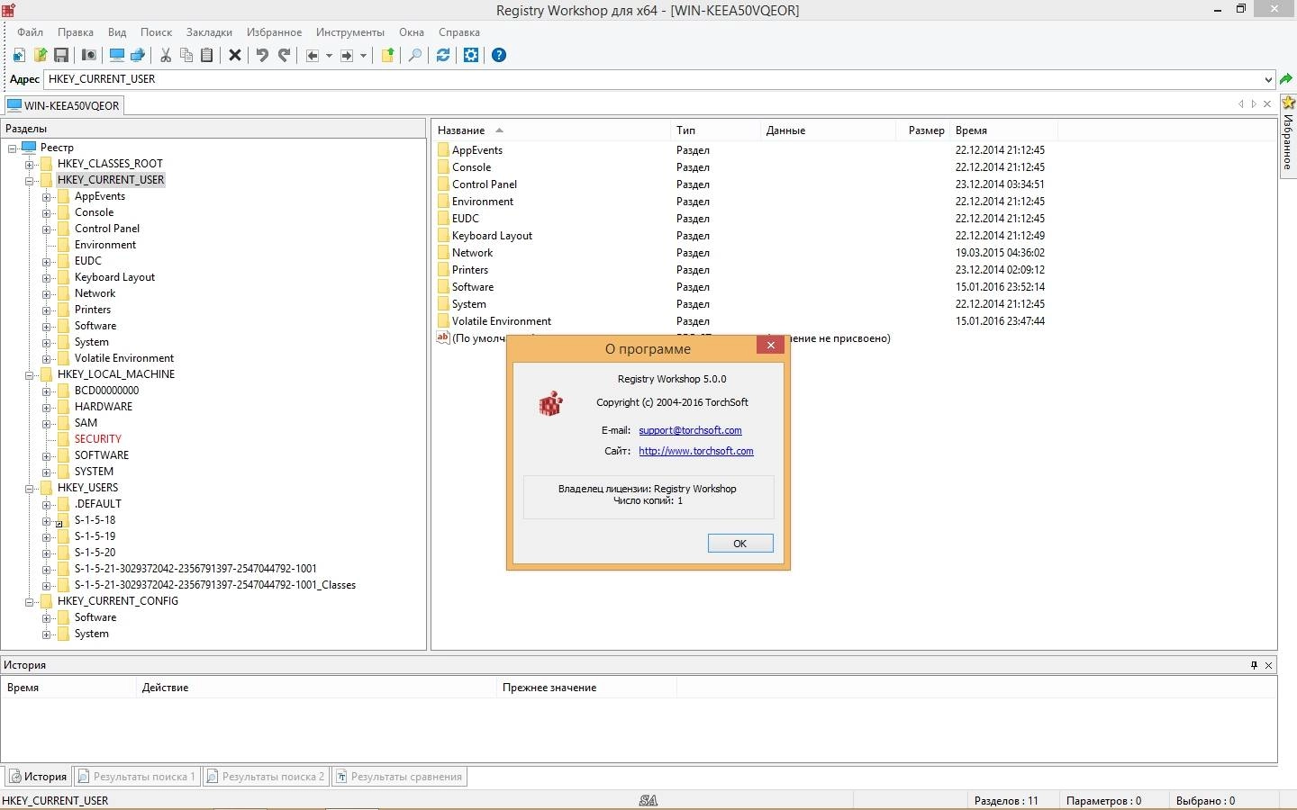Collapse the HKEY_USERS tree node
This screenshot has width=1297, height=810.
point(29,488)
